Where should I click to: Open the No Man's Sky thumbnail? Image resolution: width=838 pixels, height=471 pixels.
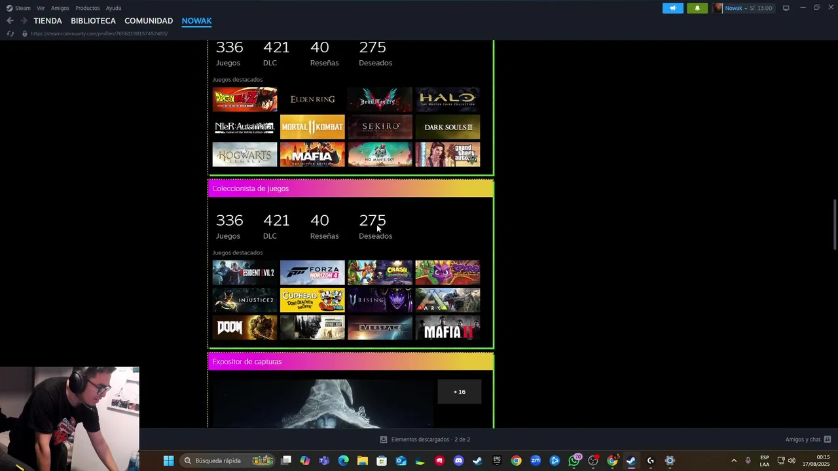click(380, 154)
